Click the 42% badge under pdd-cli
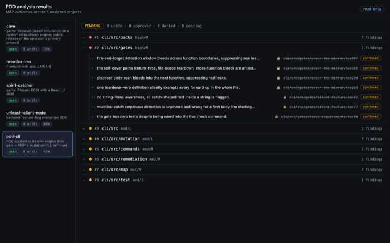390x243 pixels. click(x=47, y=151)
